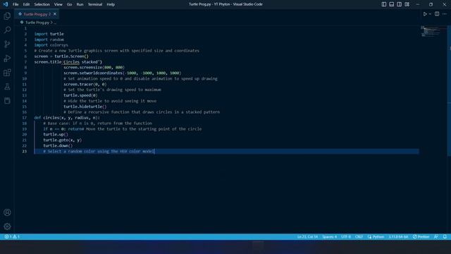451x254 pixels.
Task: Click 'turtle.speed(0)' code line
Action: coord(80,95)
